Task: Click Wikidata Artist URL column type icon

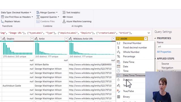Action: click(x=70, y=39)
